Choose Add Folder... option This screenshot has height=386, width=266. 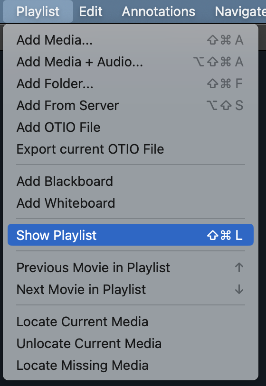click(x=131, y=83)
